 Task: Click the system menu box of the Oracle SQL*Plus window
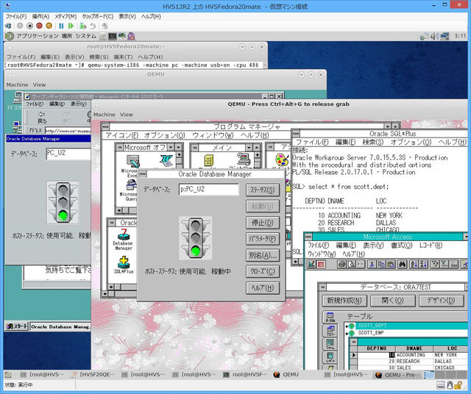(x=296, y=133)
